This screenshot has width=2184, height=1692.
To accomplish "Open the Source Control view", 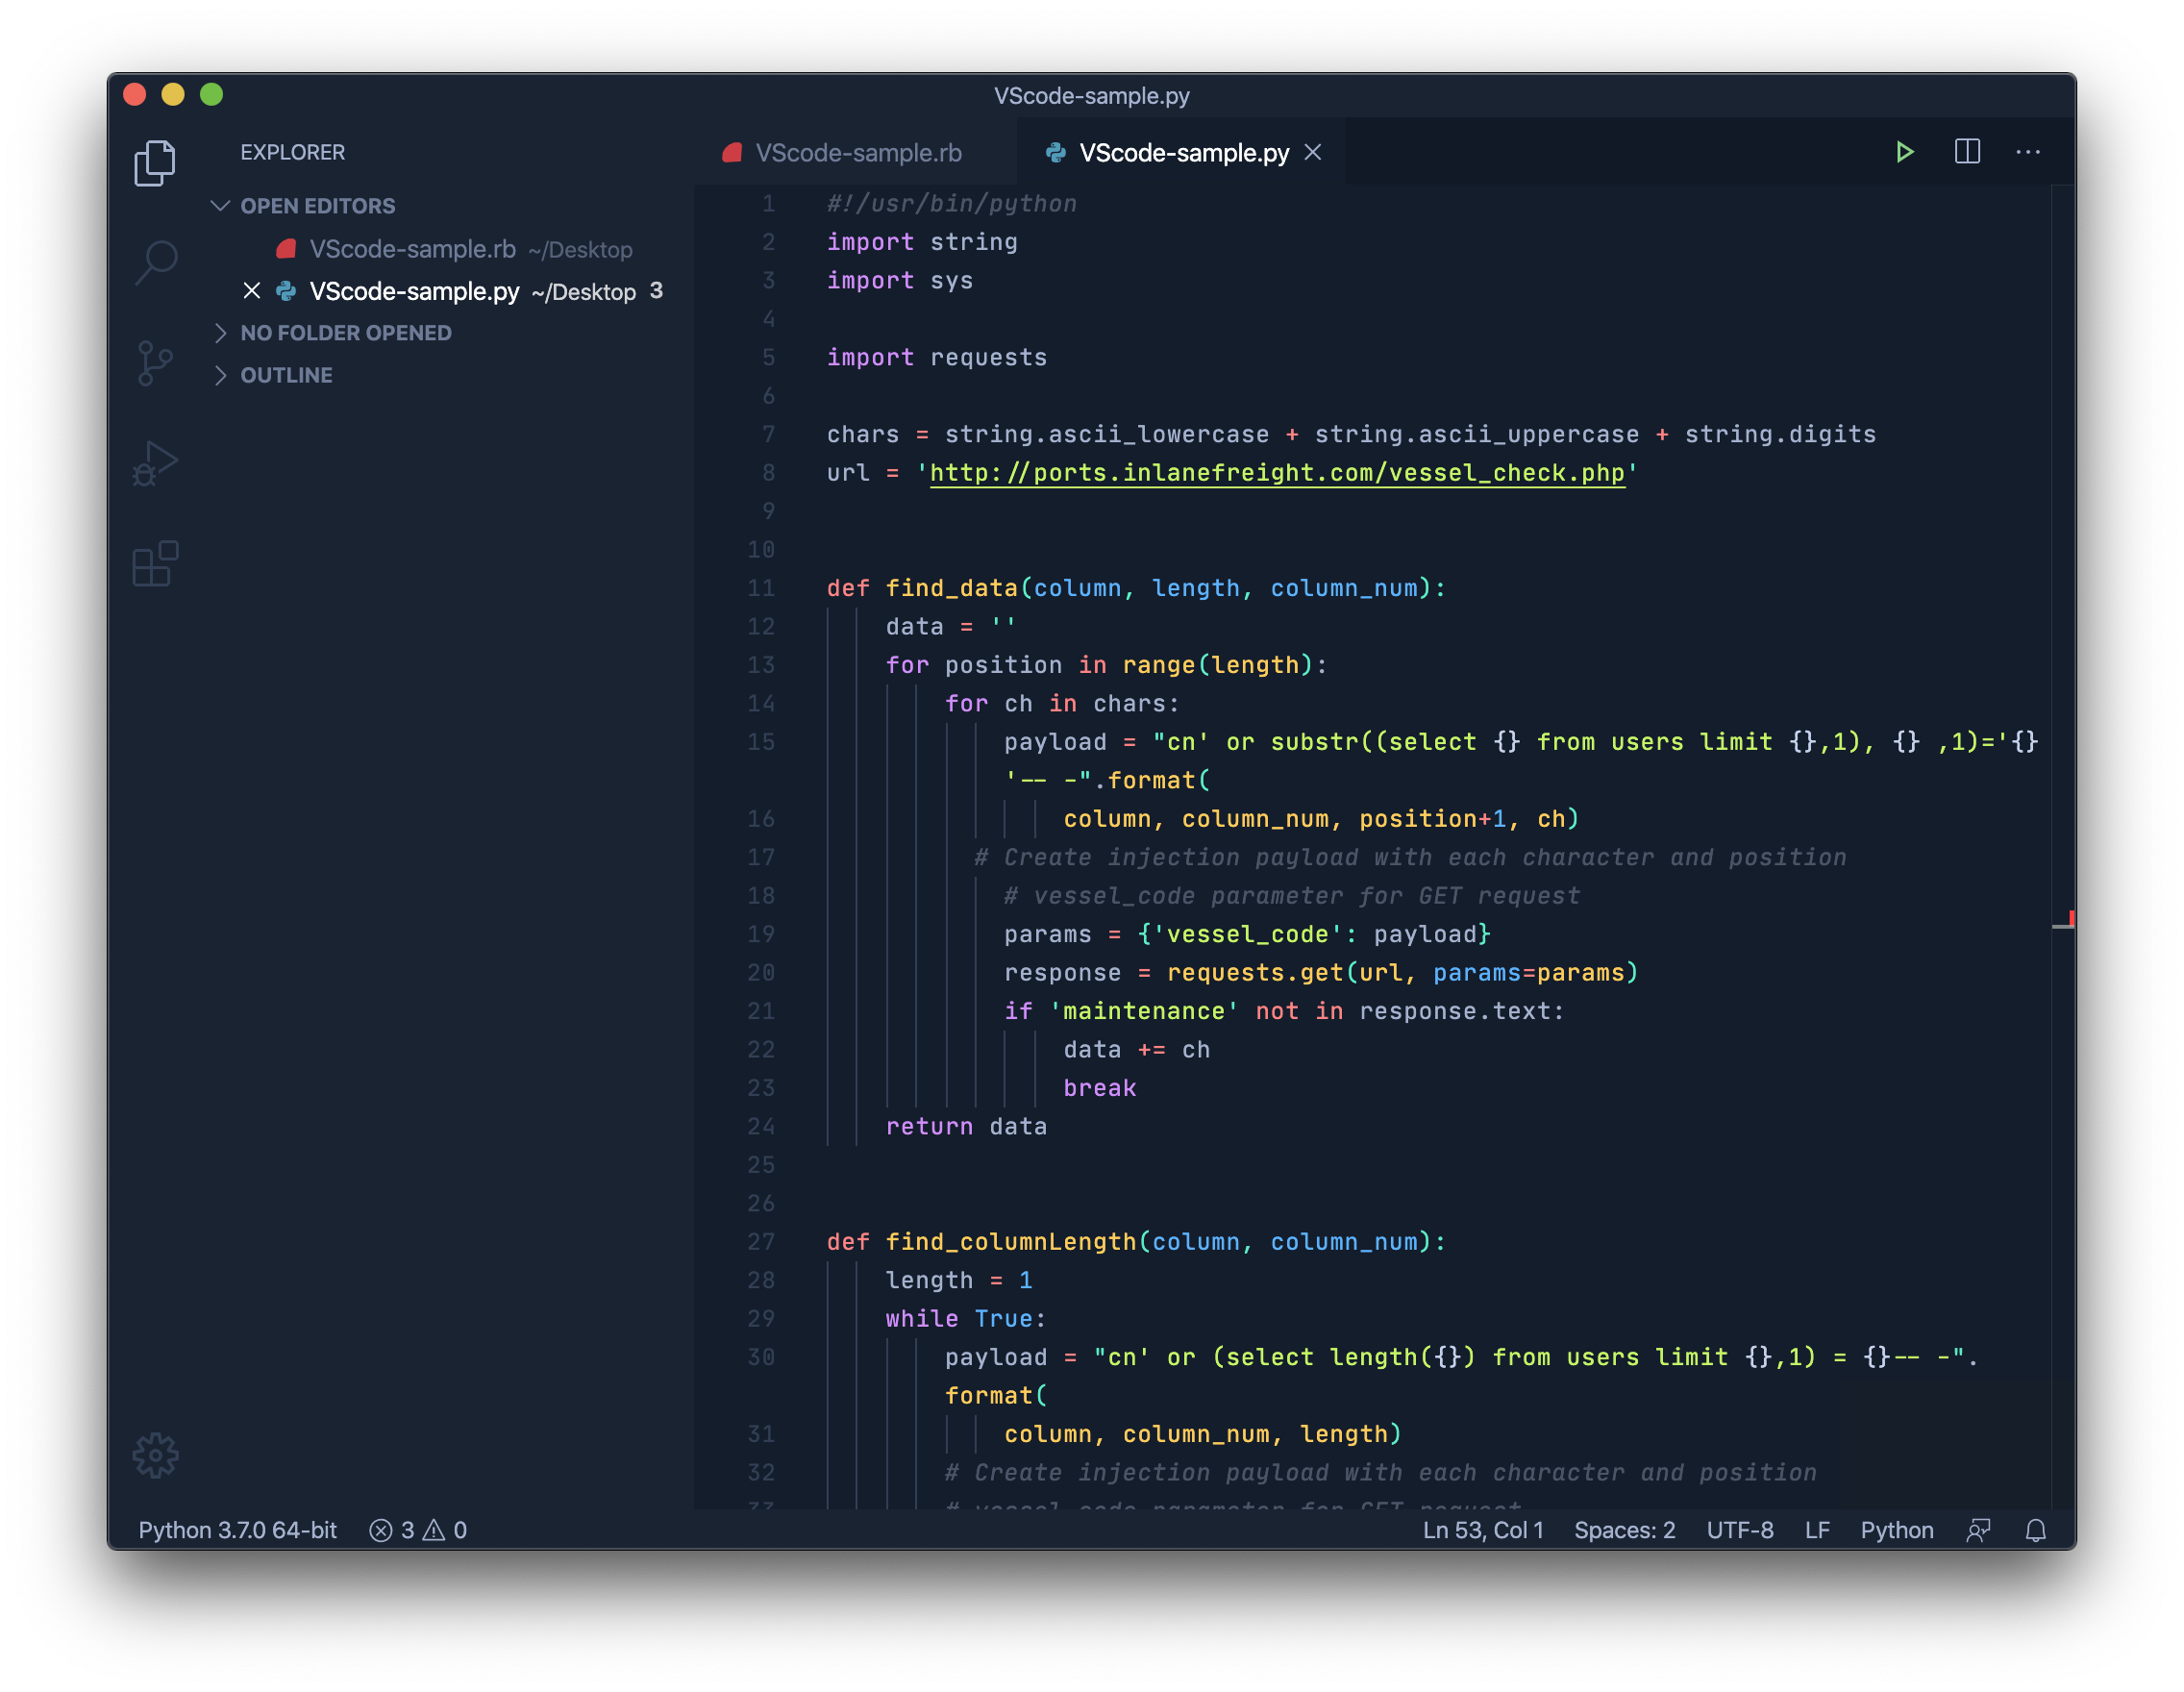I will (x=155, y=363).
